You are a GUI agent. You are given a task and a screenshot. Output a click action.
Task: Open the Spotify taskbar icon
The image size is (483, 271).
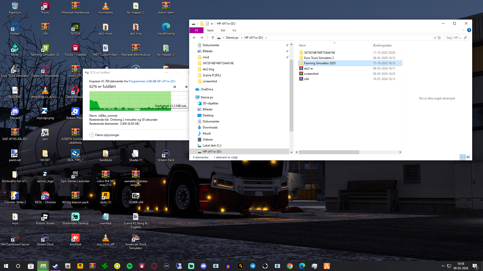(x=130, y=266)
